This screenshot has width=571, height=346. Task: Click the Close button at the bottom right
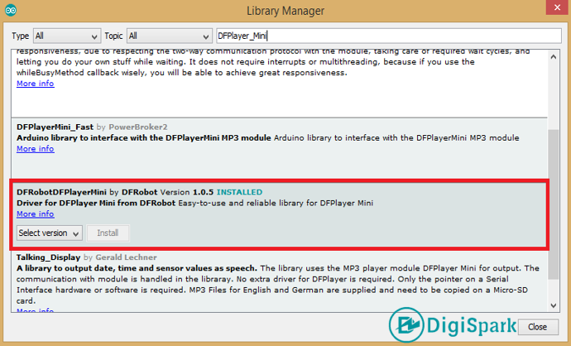[537, 327]
